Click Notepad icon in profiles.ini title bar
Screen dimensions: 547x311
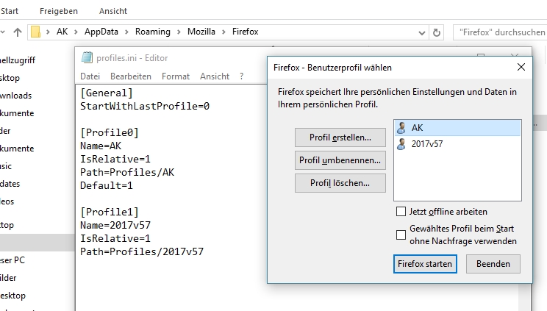pos(87,57)
